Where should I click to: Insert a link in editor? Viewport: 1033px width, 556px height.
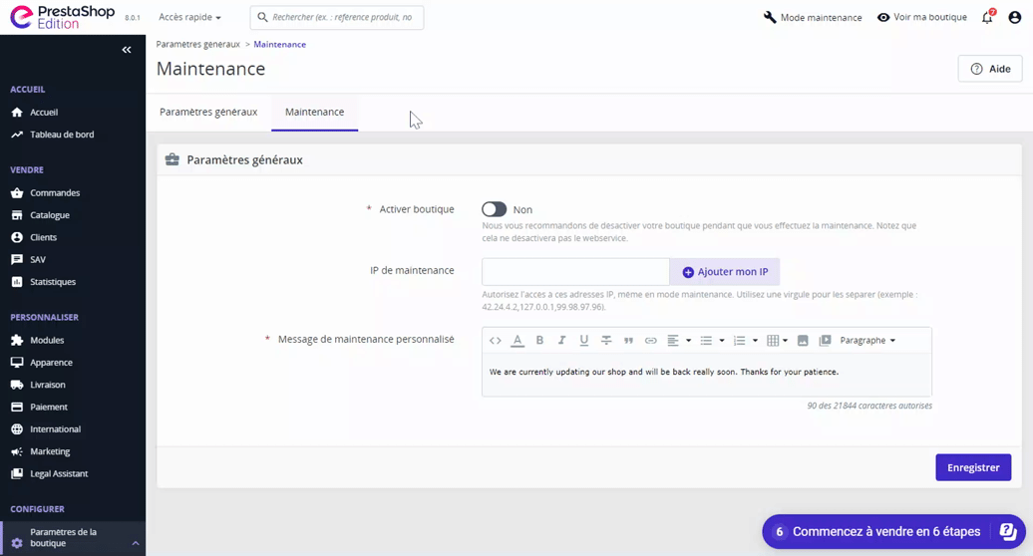(651, 340)
